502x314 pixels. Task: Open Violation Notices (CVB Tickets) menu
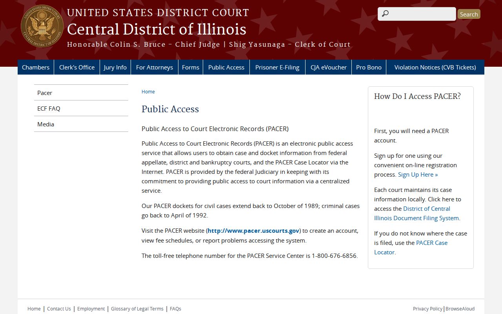[x=435, y=67]
